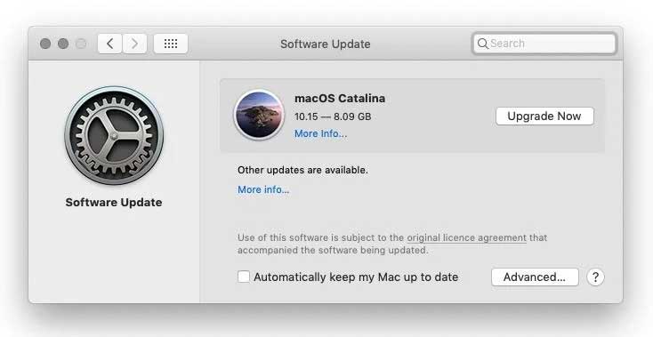Screen dimensions: 653x337
Task: Click the macOS Catalina island thumbnail
Action: [x=259, y=115]
